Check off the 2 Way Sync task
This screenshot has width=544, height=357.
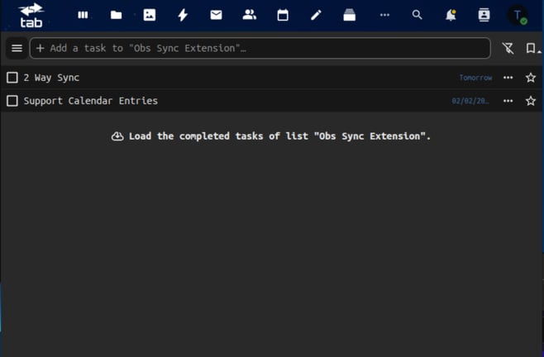[x=12, y=78]
